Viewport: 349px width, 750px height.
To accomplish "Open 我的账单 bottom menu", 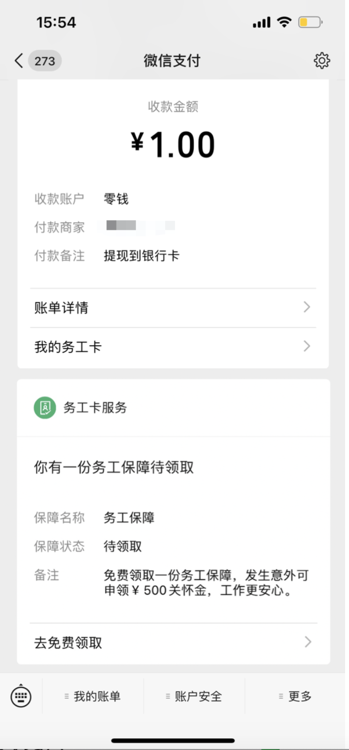I will click(93, 696).
